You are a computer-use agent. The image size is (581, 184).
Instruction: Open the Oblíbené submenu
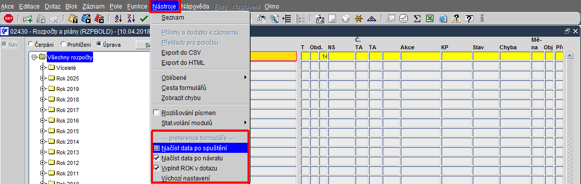coord(201,78)
